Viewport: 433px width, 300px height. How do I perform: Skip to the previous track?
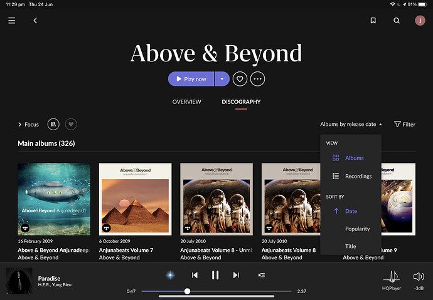click(195, 275)
